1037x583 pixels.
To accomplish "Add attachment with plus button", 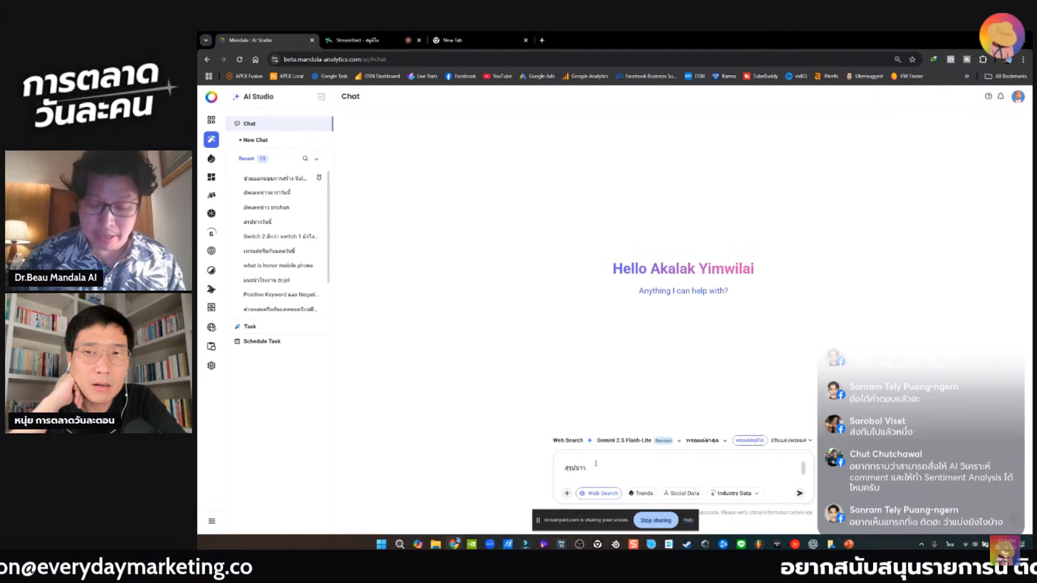I will [566, 493].
